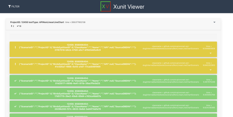
Task: Click passed check icon of test 01d28171
Action: click(x=15, y=81)
